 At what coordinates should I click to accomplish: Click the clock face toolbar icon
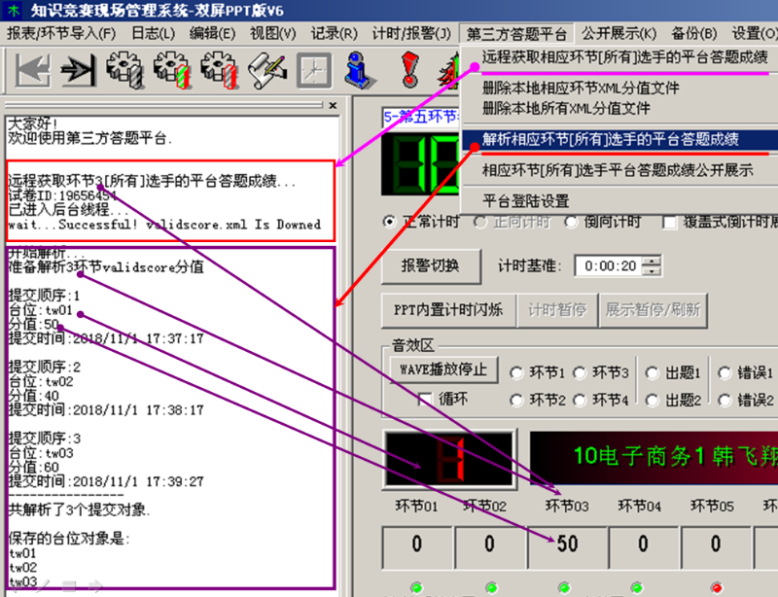pyautogui.click(x=314, y=71)
